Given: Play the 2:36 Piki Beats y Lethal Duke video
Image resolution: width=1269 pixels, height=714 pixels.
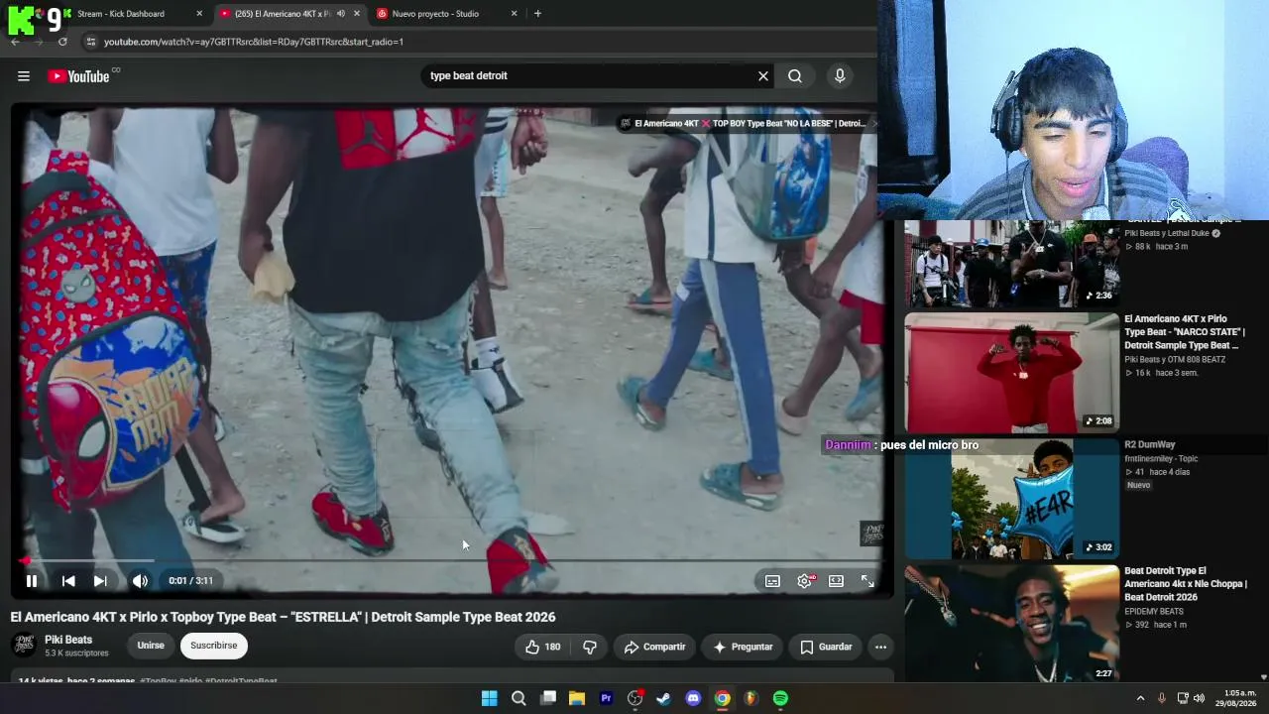Looking at the screenshot, I should point(1011,264).
